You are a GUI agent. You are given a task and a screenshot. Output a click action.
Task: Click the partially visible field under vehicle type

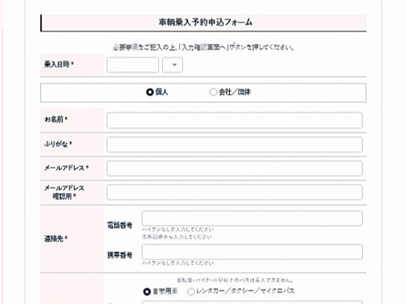(252, 302)
